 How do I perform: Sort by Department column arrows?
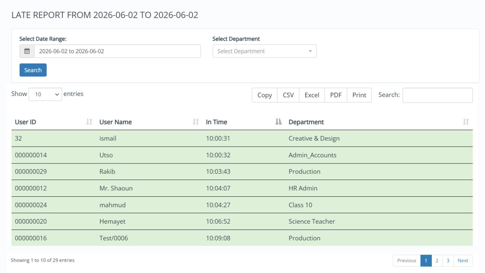[466, 122]
